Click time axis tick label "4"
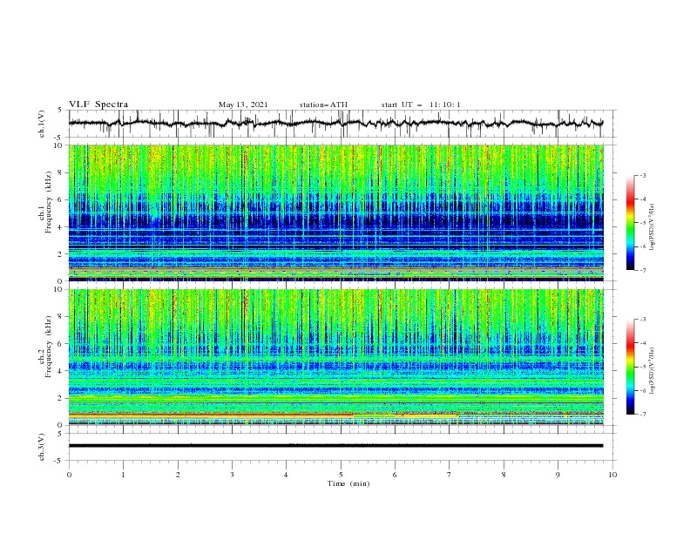This screenshot has height=533, width=690. click(x=286, y=475)
